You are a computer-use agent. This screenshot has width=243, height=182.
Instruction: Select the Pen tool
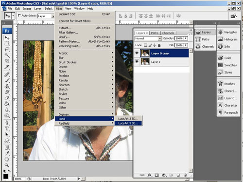7,123
